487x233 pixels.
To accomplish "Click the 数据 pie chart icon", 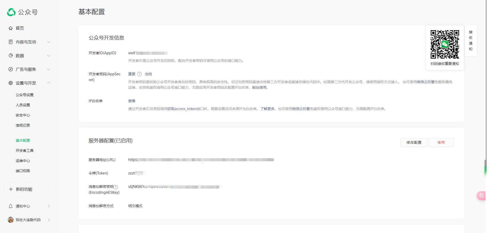I will [11, 56].
